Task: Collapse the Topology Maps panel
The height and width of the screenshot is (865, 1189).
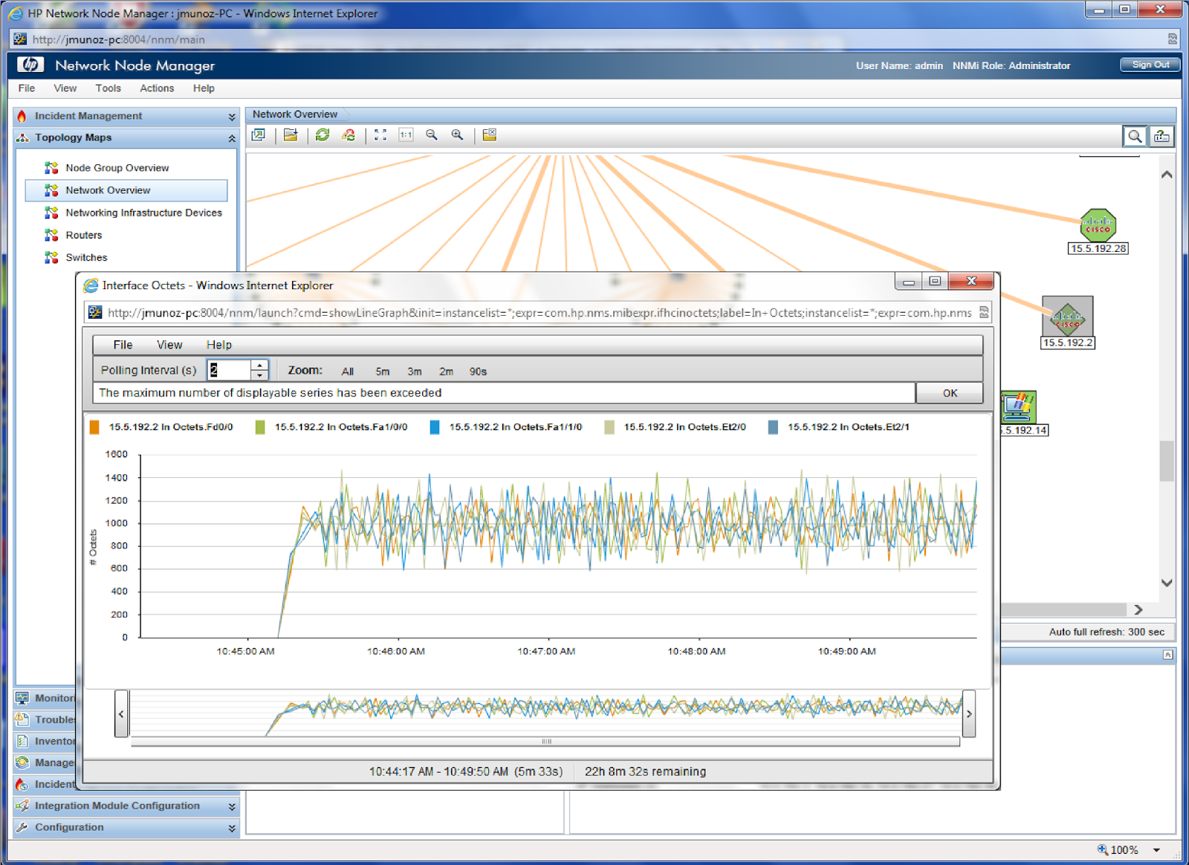Action: (x=230, y=137)
